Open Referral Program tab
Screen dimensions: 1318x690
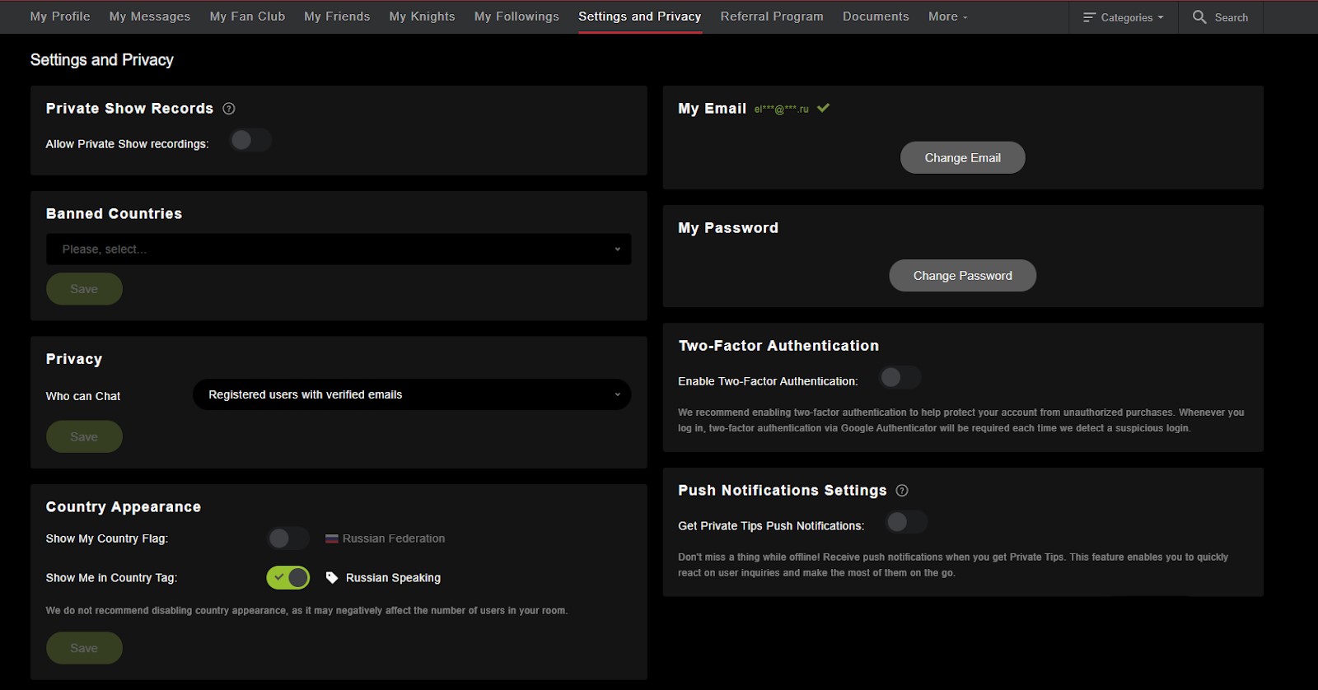772,16
